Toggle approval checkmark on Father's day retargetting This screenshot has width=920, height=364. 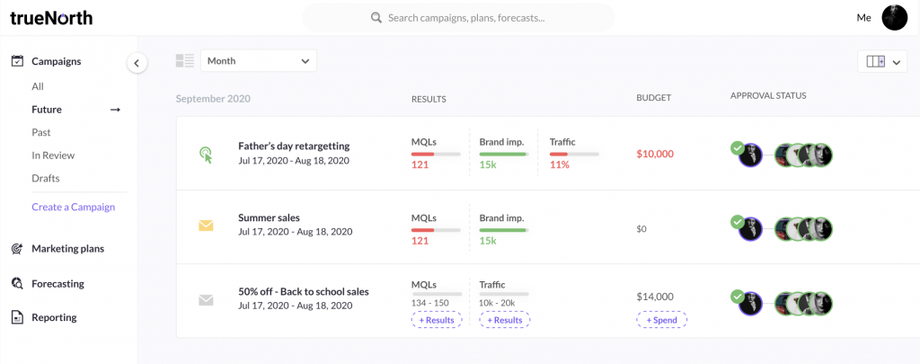738,147
